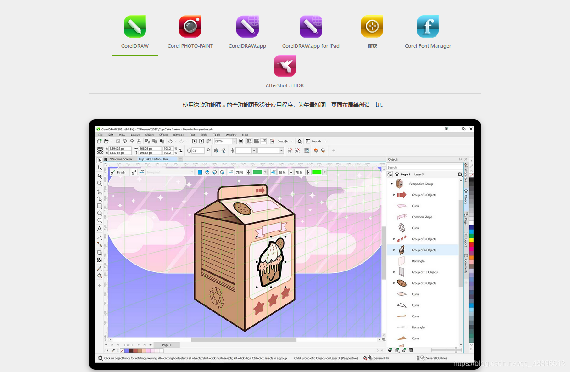This screenshot has height=372, width=570.
Task: Open the zoom level 227% dropdown
Action: [x=234, y=141]
